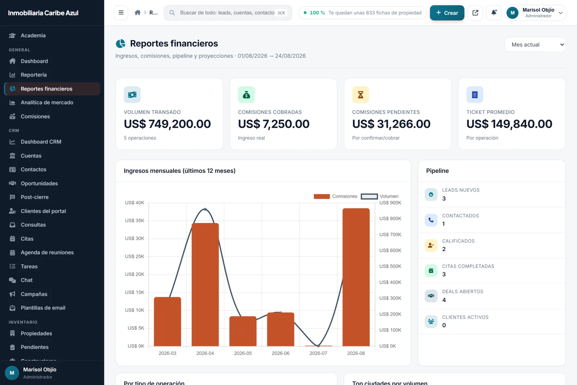The image size is (577, 385).
Task: Click the Deals abiertos handshake icon
Action: coord(431,296)
